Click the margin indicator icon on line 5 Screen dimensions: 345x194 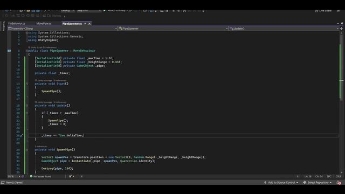coord(9,51)
